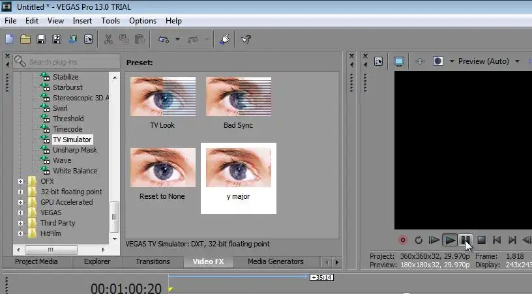Go to end of project in preview
The height and width of the screenshot is (294, 532).
[x=512, y=240]
